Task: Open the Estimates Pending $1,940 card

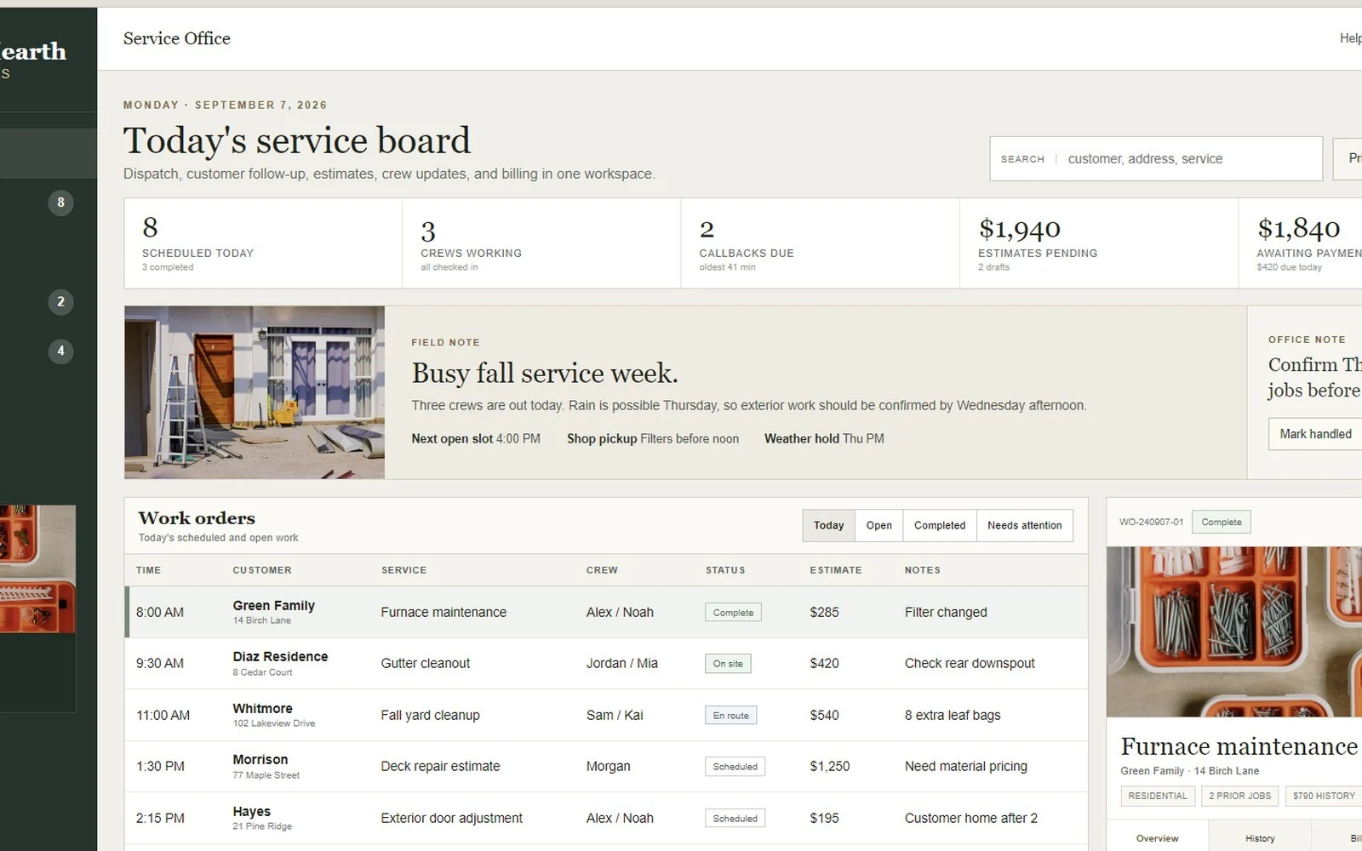Action: pyautogui.click(x=1099, y=243)
